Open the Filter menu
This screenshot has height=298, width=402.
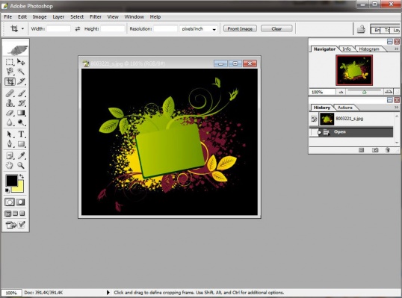coord(96,17)
